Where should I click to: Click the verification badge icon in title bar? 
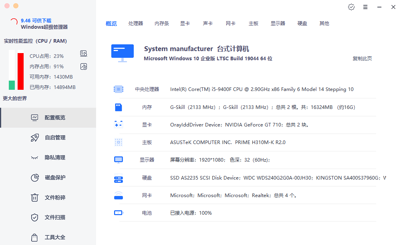351,7
